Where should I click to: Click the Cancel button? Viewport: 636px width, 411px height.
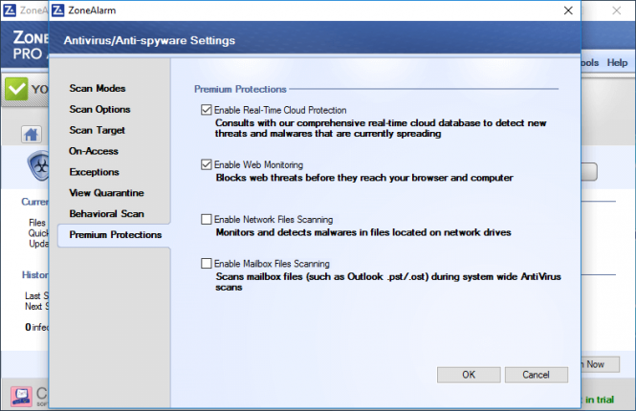pos(536,375)
